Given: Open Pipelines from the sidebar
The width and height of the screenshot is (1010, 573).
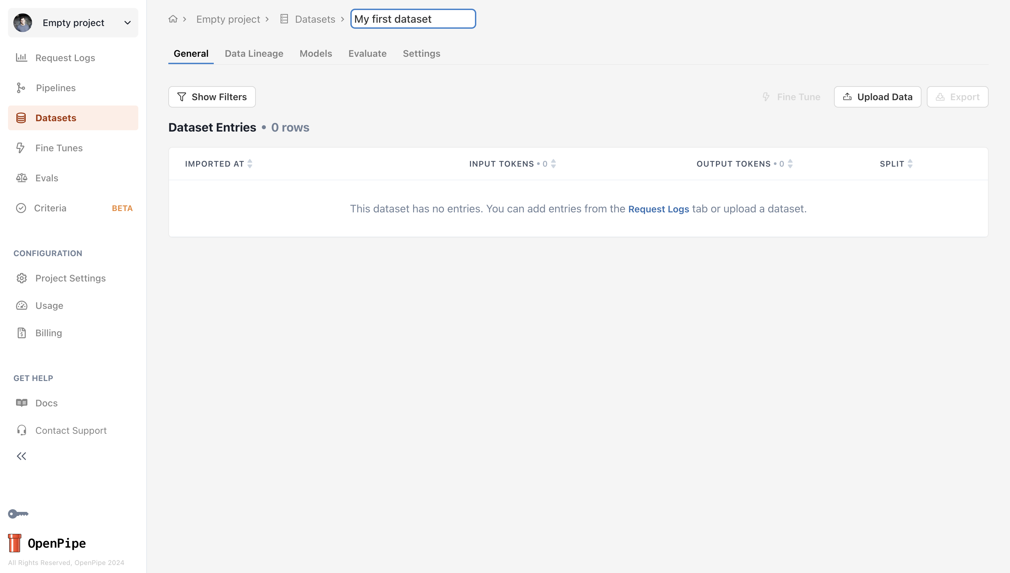Looking at the screenshot, I should point(55,88).
